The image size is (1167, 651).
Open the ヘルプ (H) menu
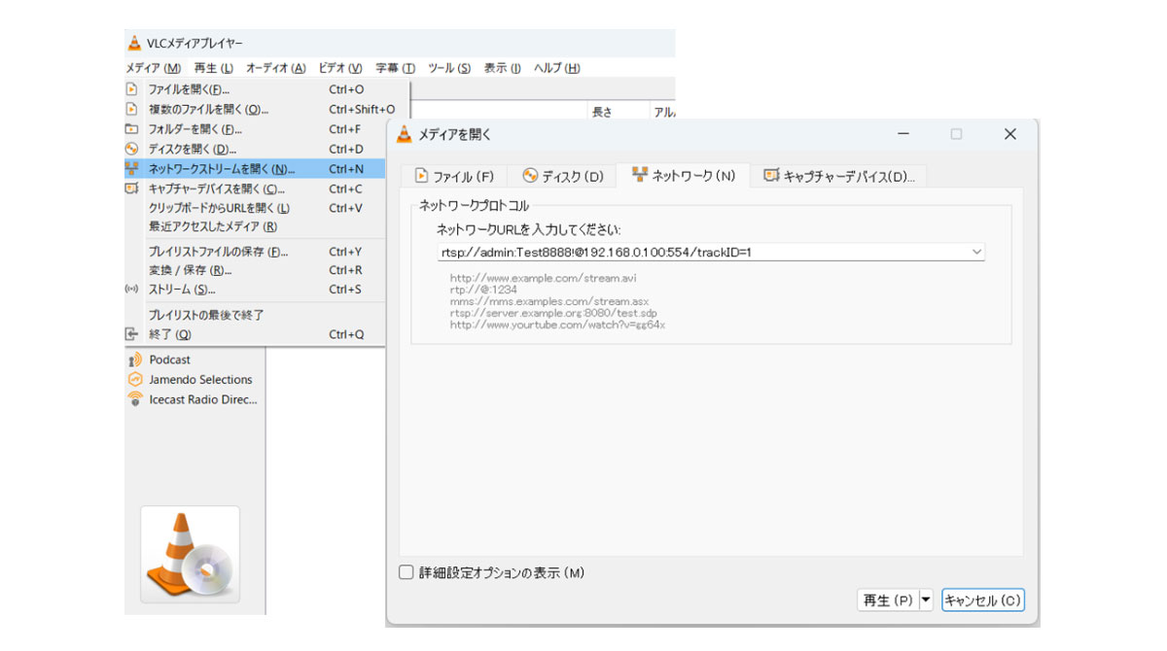click(557, 68)
